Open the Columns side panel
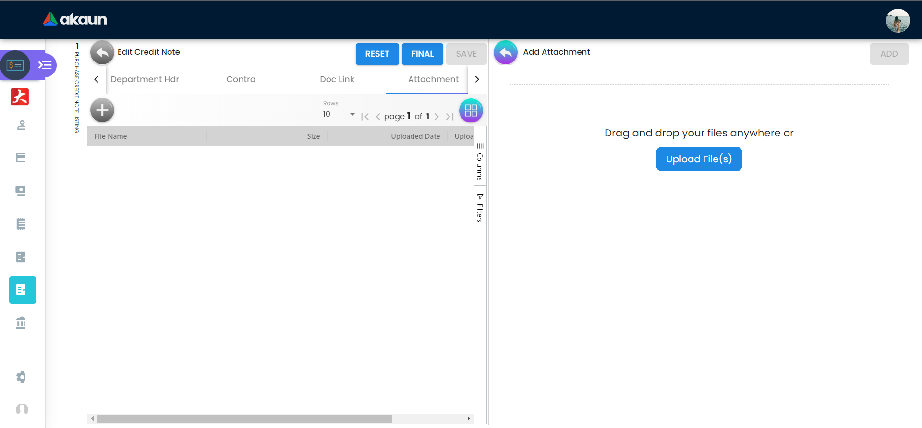 click(x=480, y=161)
